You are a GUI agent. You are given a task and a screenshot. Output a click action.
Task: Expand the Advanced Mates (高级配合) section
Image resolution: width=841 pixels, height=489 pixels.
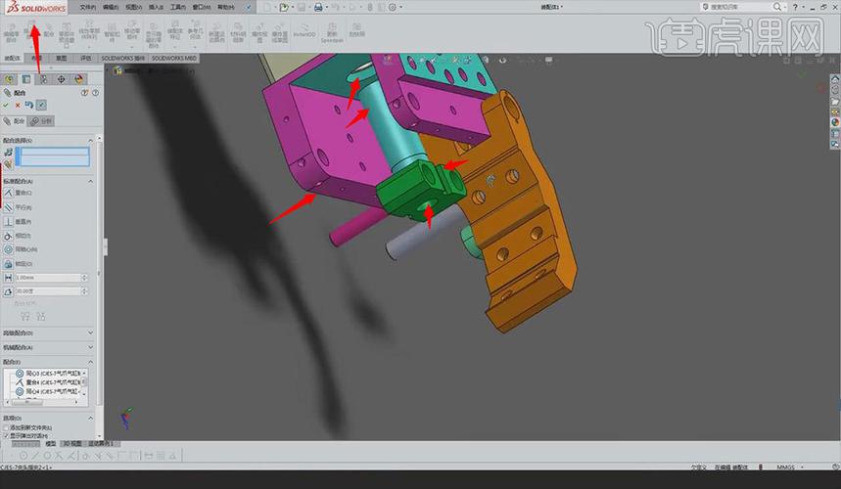coord(47,333)
